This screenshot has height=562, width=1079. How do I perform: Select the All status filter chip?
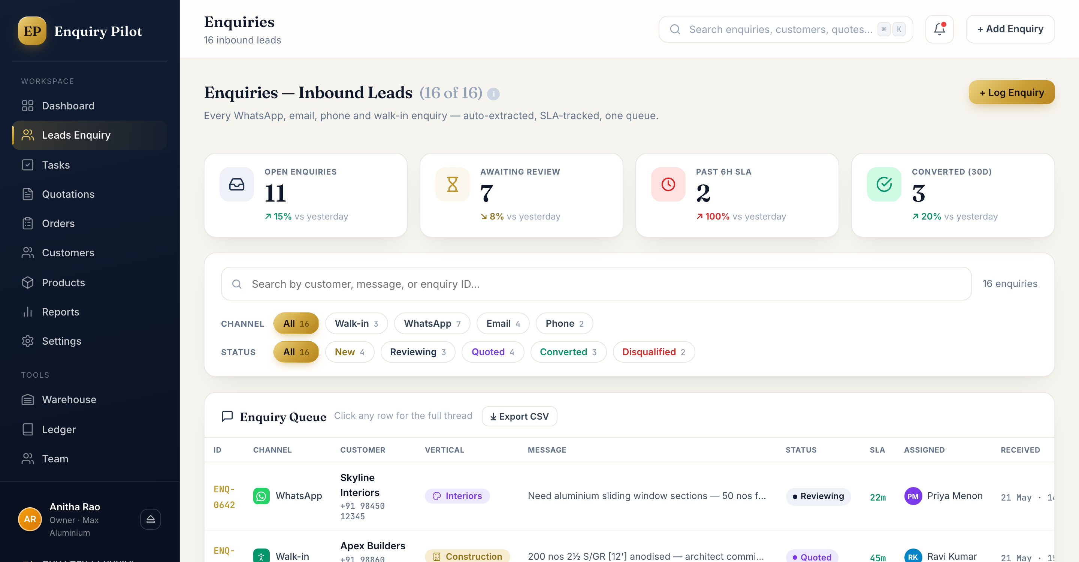click(296, 352)
